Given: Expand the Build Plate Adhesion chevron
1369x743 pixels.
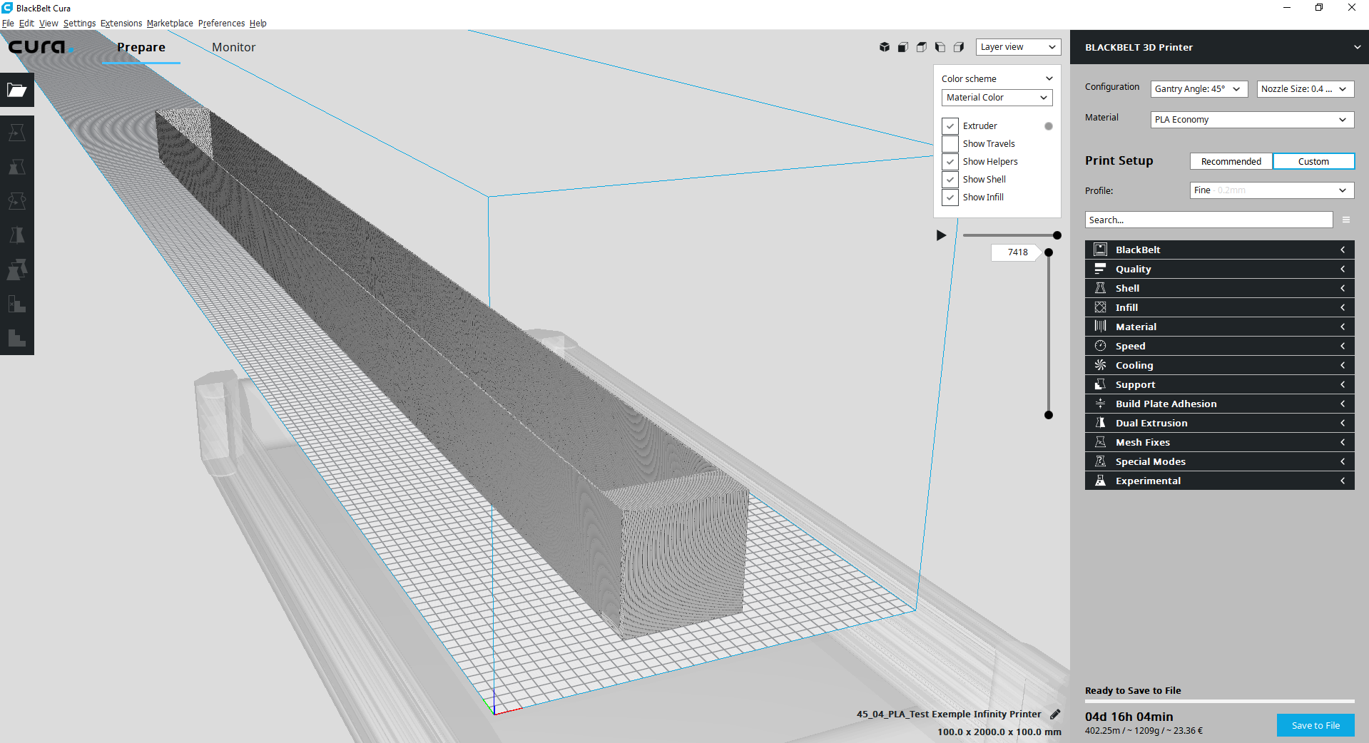Looking at the screenshot, I should 1342,404.
